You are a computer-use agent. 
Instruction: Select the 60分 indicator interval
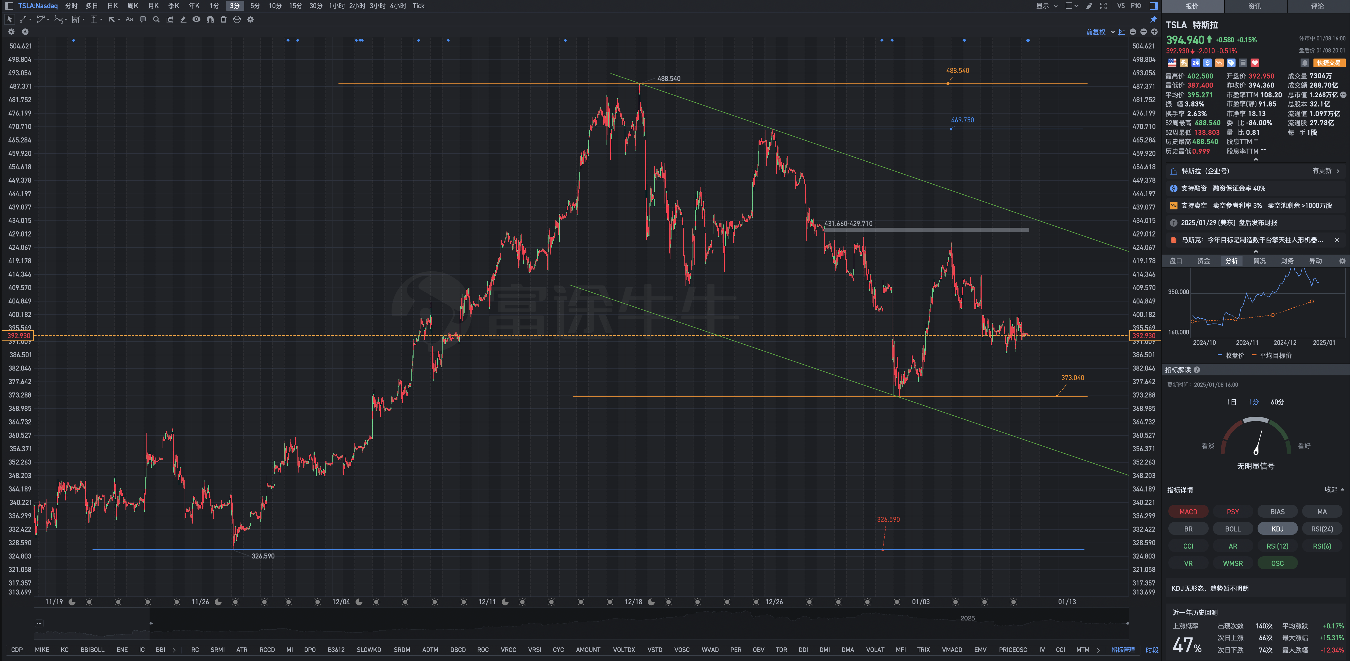coord(1277,402)
